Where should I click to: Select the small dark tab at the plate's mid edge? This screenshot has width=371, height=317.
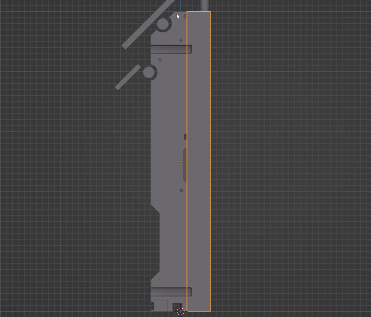(185, 137)
